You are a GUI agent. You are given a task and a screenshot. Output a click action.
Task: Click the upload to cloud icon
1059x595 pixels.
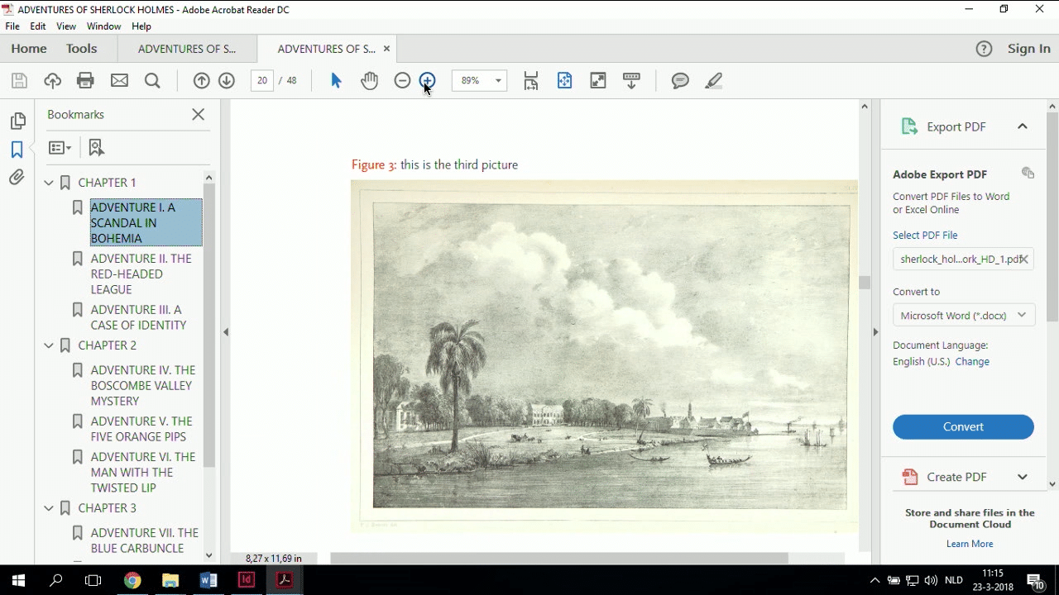coord(53,80)
